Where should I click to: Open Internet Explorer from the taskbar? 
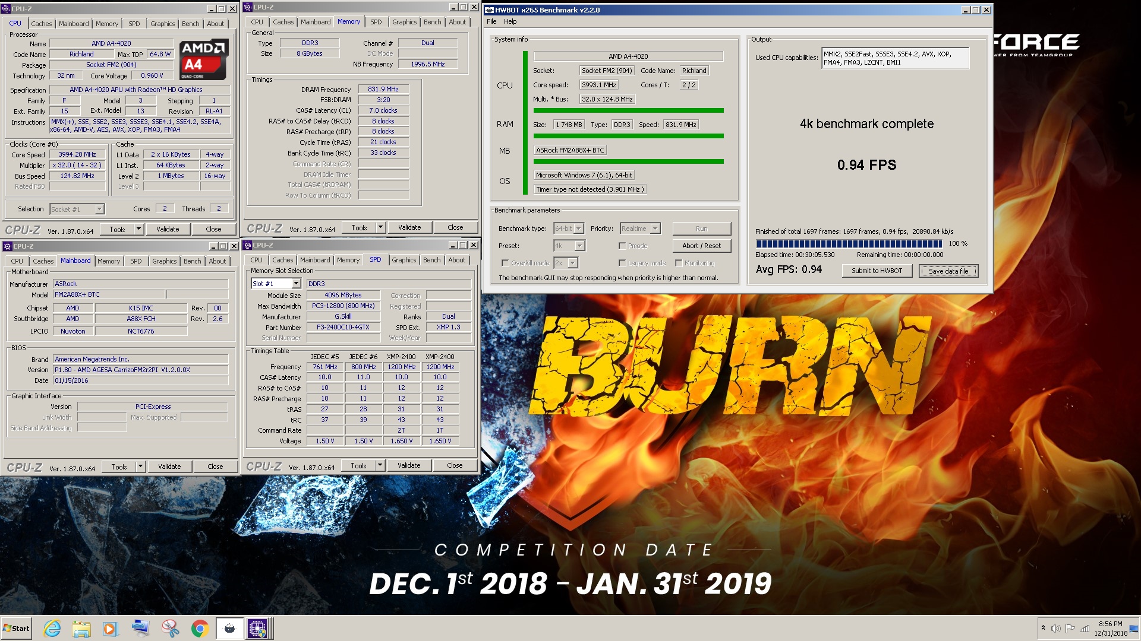click(x=52, y=629)
